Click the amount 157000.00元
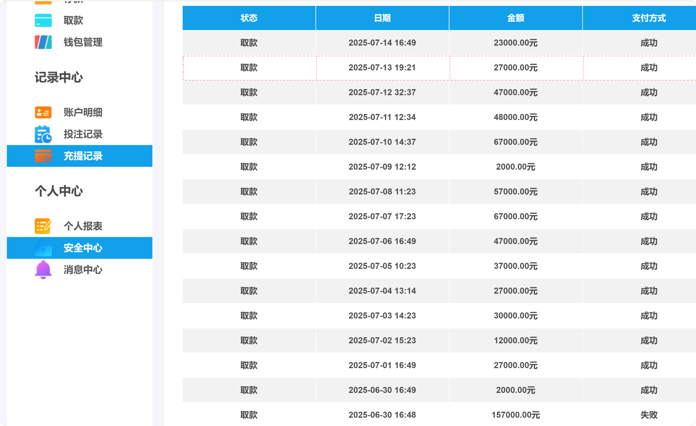Viewport: 696px width, 426px height. click(x=515, y=415)
